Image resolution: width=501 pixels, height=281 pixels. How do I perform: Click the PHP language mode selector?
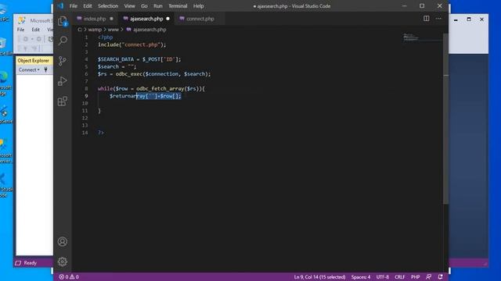pos(415,277)
